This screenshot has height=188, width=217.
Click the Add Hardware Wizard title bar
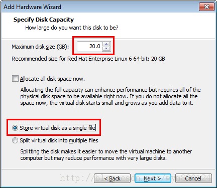[x=100, y=7]
